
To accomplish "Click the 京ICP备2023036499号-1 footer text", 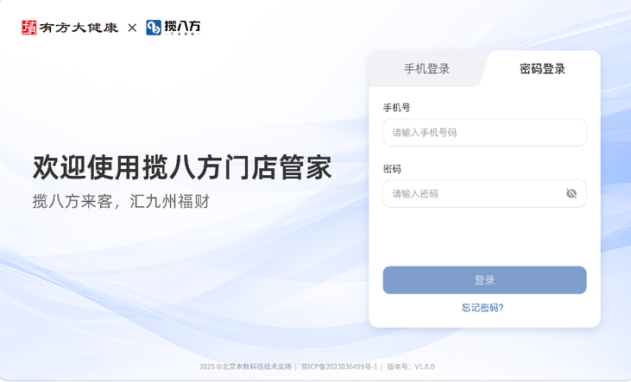I will click(x=339, y=366).
